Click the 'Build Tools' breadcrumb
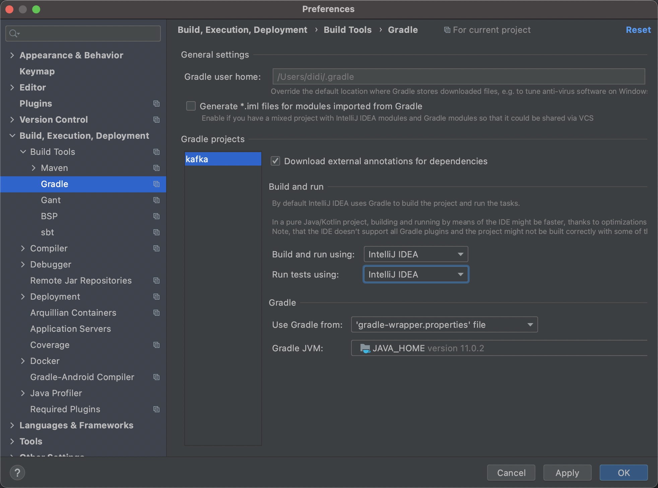The width and height of the screenshot is (658, 488). (347, 30)
